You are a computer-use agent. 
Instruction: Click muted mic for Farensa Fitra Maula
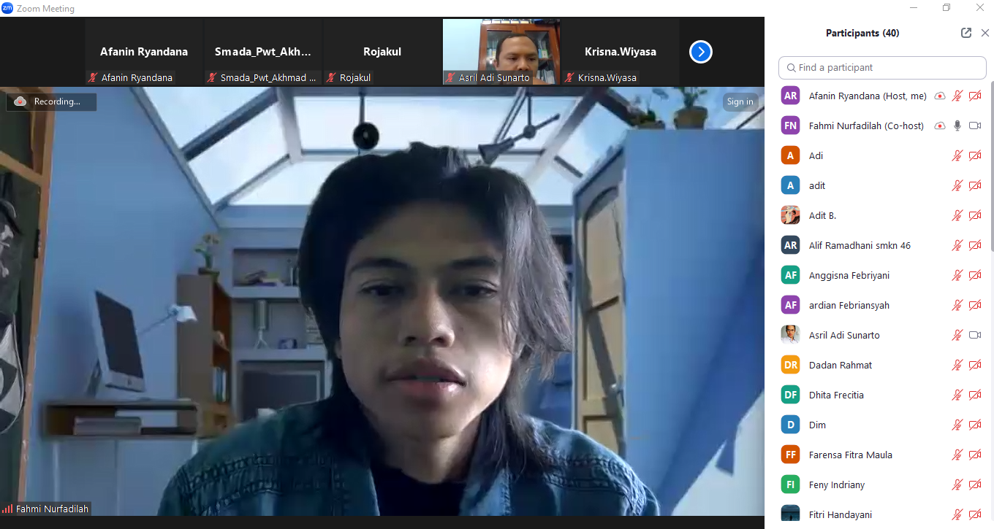pyautogui.click(x=957, y=455)
